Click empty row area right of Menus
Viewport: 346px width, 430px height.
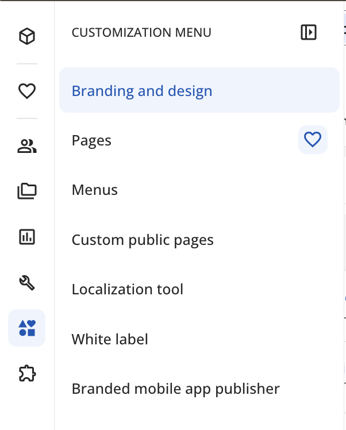230,190
